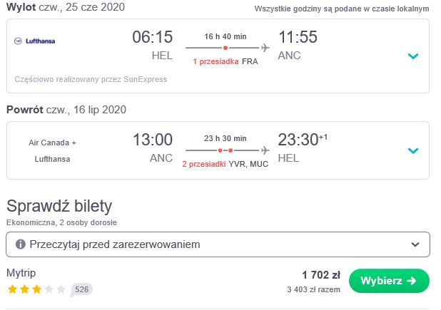Expand return Air Canada flight details chevron

pyautogui.click(x=413, y=151)
